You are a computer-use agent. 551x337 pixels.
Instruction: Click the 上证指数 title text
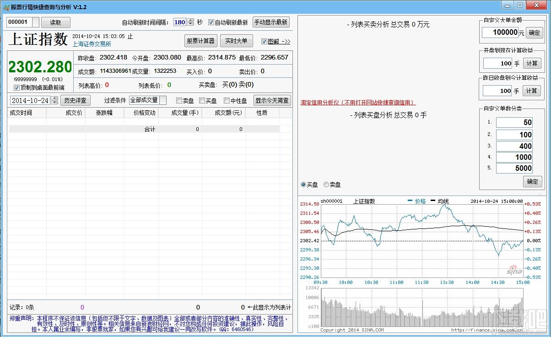(38, 39)
